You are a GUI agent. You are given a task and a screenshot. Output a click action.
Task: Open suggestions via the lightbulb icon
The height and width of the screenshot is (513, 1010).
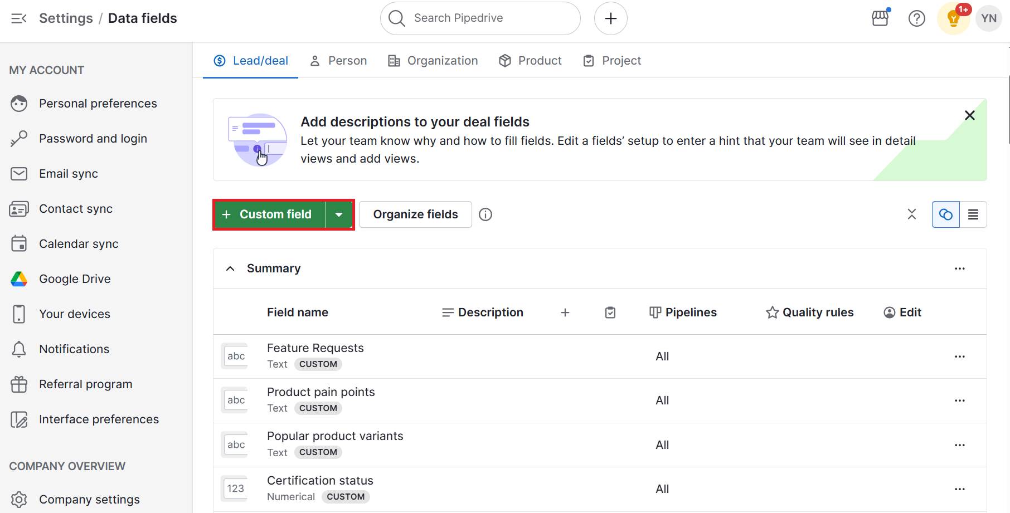[953, 19]
